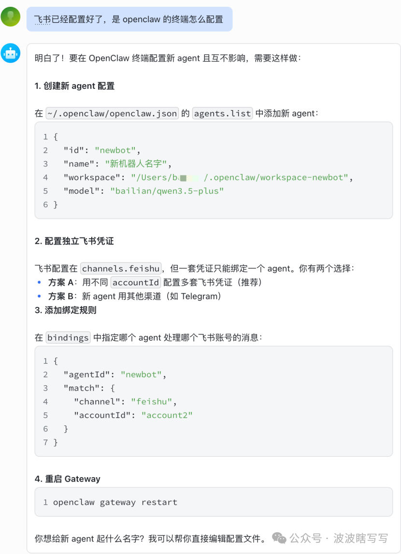401x554 pixels.
Task: Click the blue robot assistant avatar
Action: pos(11,53)
